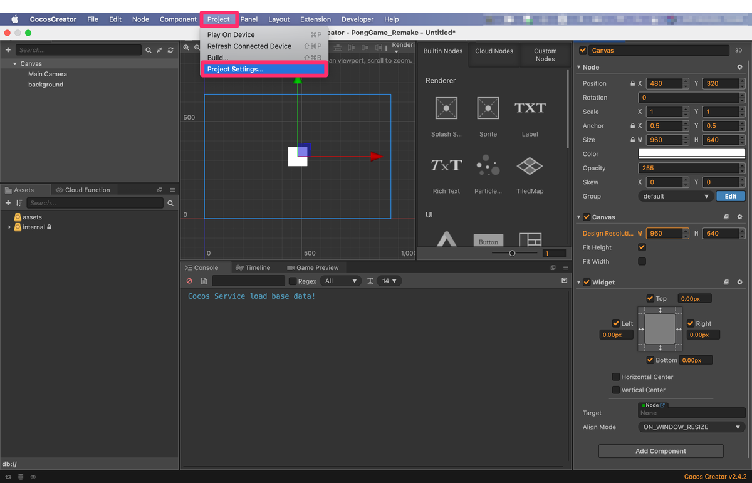Uncheck Widget Left alignment
Screen dimensions: 752x483
click(x=615, y=324)
